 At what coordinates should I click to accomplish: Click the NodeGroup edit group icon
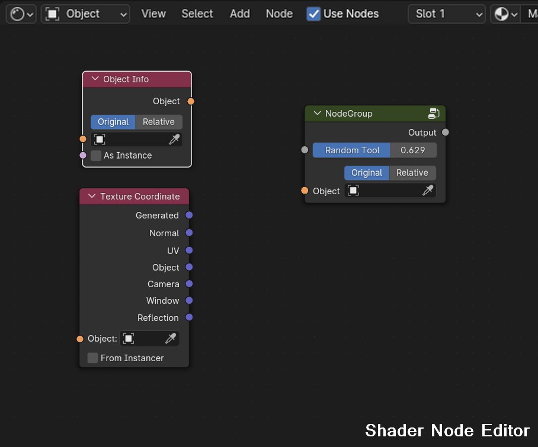434,114
